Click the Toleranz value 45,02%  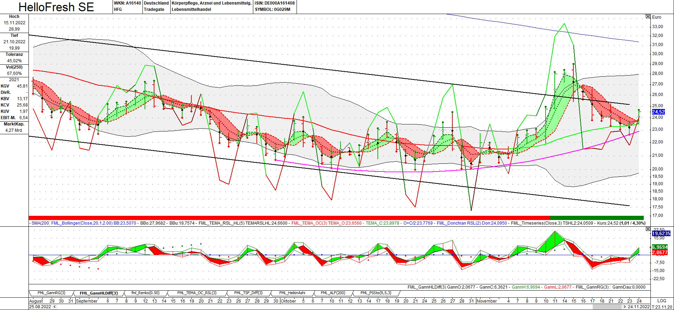[x=14, y=61]
